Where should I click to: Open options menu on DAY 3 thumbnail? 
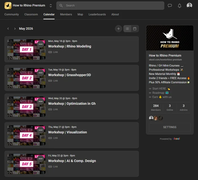pos(40,101)
